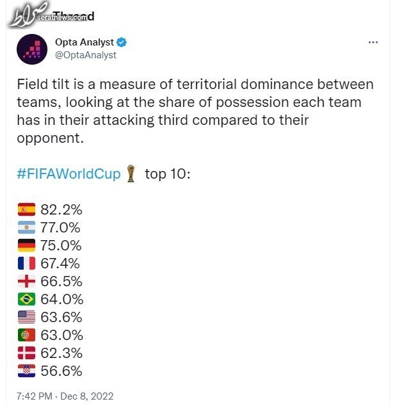Click the Brazil flag icon
Screen dimensions: 396x406
[26, 299]
